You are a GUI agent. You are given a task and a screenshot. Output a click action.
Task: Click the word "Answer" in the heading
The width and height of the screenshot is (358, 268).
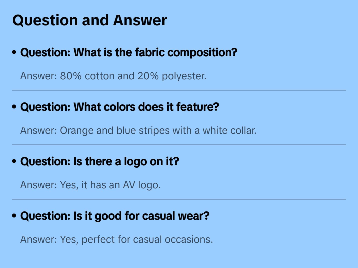[140, 20]
